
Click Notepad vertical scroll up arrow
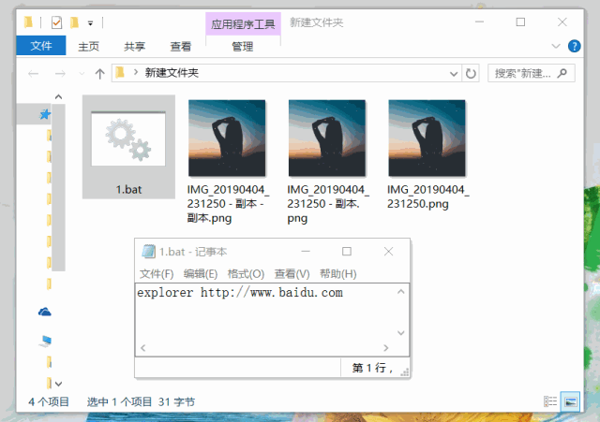400,292
